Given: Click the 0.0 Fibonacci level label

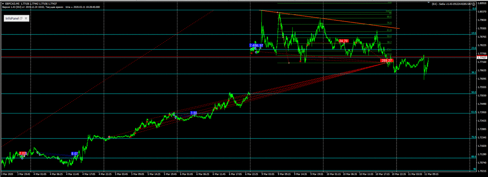Looking at the screenshot, I should pos(474,8).
